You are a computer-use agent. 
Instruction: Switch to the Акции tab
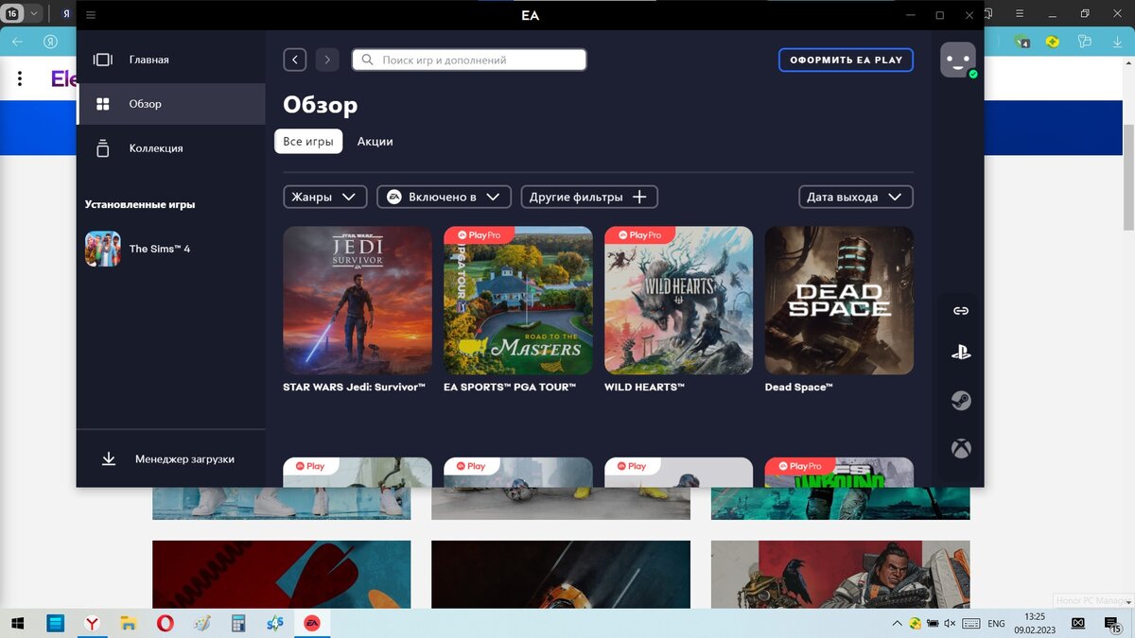coord(375,141)
